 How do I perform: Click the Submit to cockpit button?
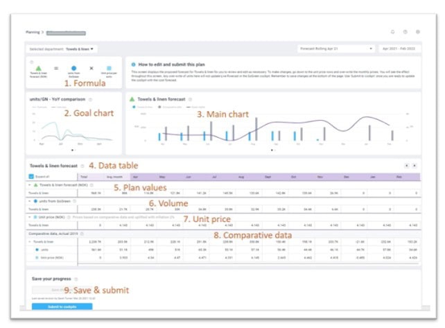[61, 306]
